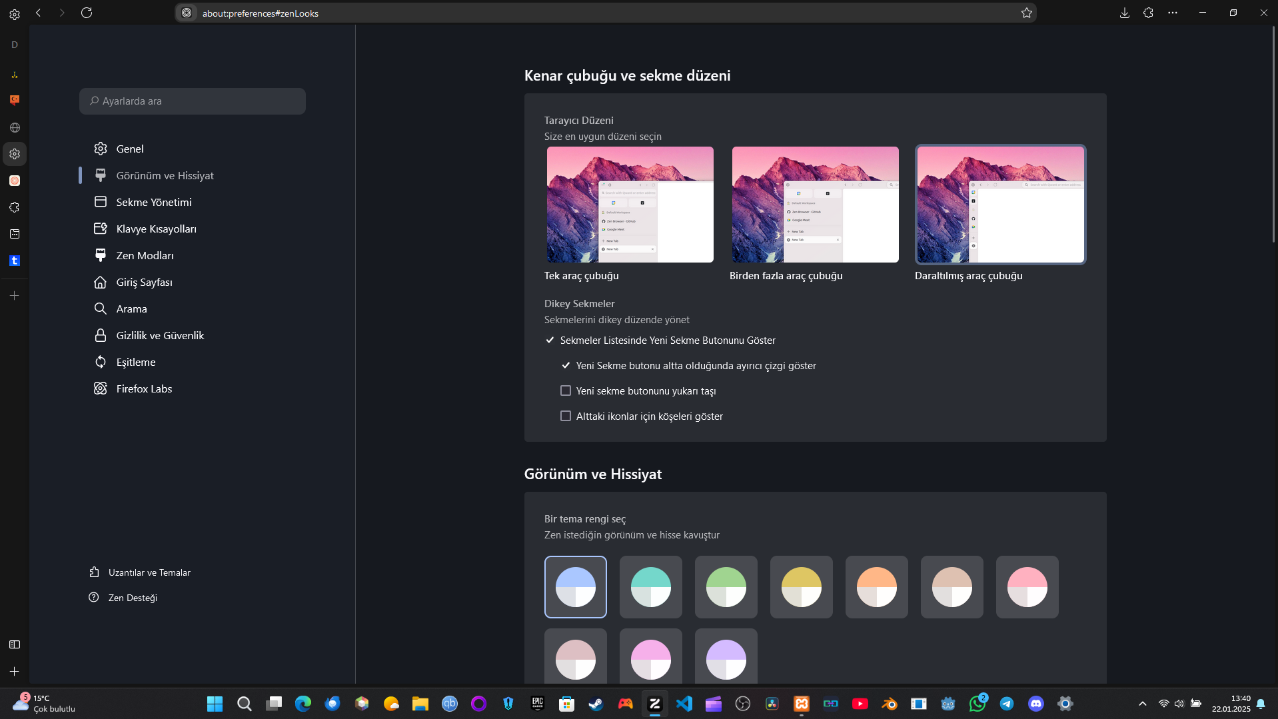Bookmark this page with the star icon
Screen dimensions: 1278x719
tap(1026, 13)
